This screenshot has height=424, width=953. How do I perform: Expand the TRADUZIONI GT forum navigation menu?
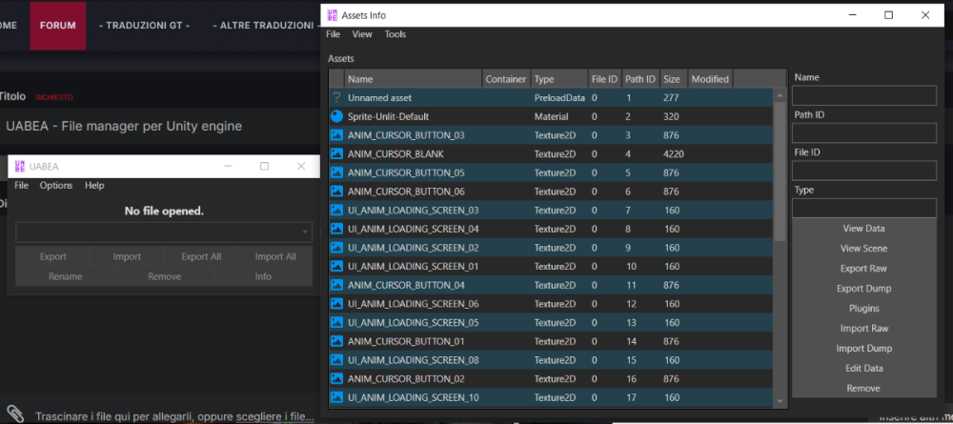(x=144, y=26)
